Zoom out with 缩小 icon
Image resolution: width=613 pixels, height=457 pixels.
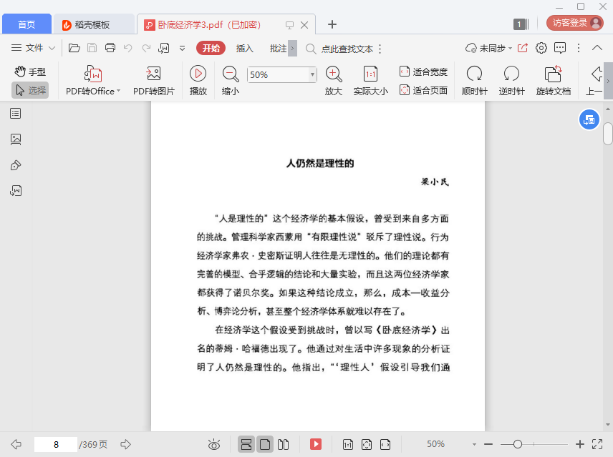[x=231, y=74]
